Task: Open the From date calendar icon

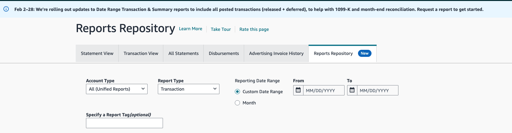Action: pos(298,90)
